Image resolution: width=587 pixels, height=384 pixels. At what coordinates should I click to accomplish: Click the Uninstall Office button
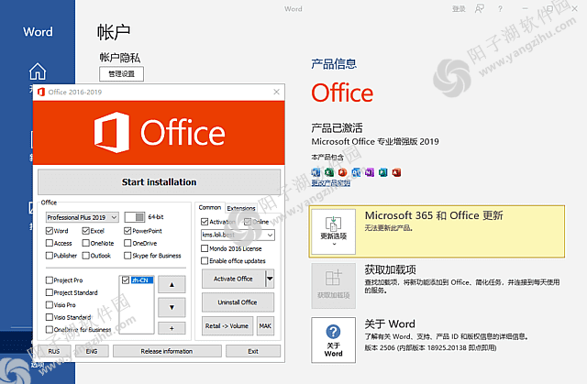coord(238,302)
